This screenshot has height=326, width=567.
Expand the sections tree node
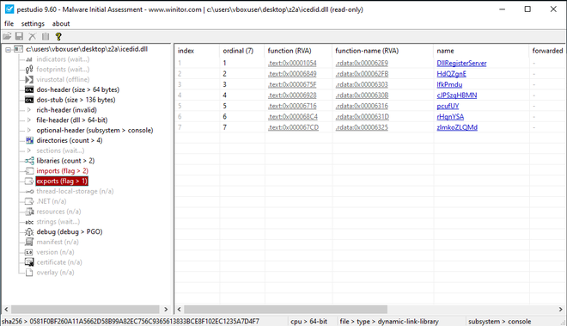point(29,151)
